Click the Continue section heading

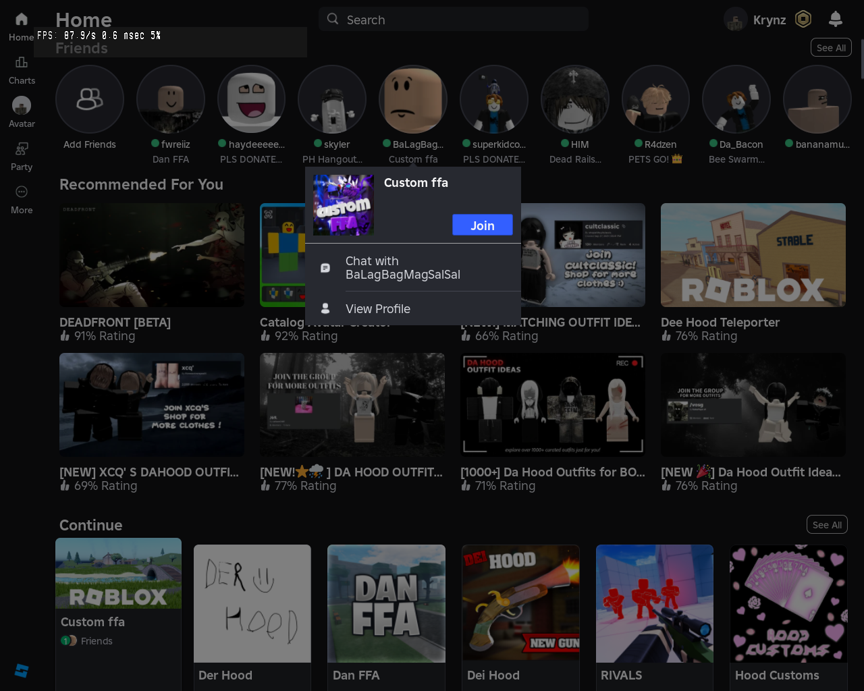(91, 525)
